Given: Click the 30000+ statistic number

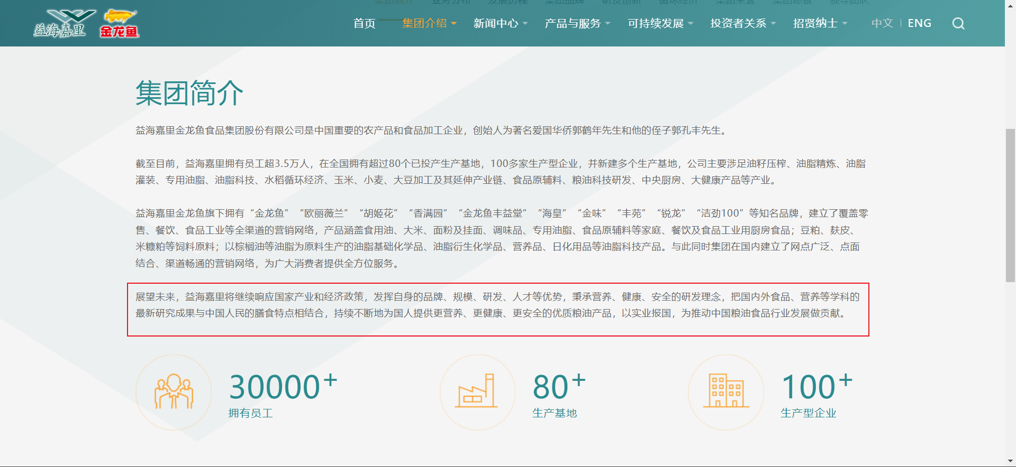Looking at the screenshot, I should [x=283, y=386].
